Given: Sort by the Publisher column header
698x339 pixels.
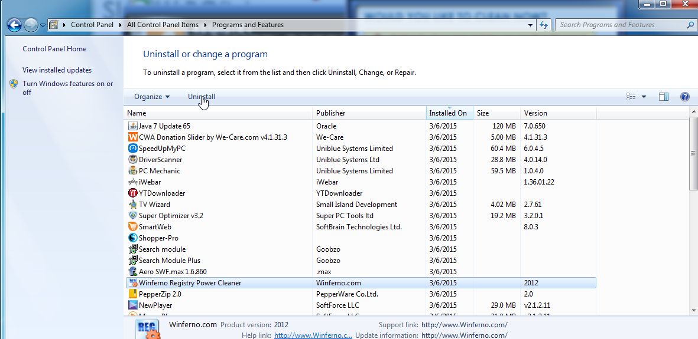Looking at the screenshot, I should [x=369, y=113].
